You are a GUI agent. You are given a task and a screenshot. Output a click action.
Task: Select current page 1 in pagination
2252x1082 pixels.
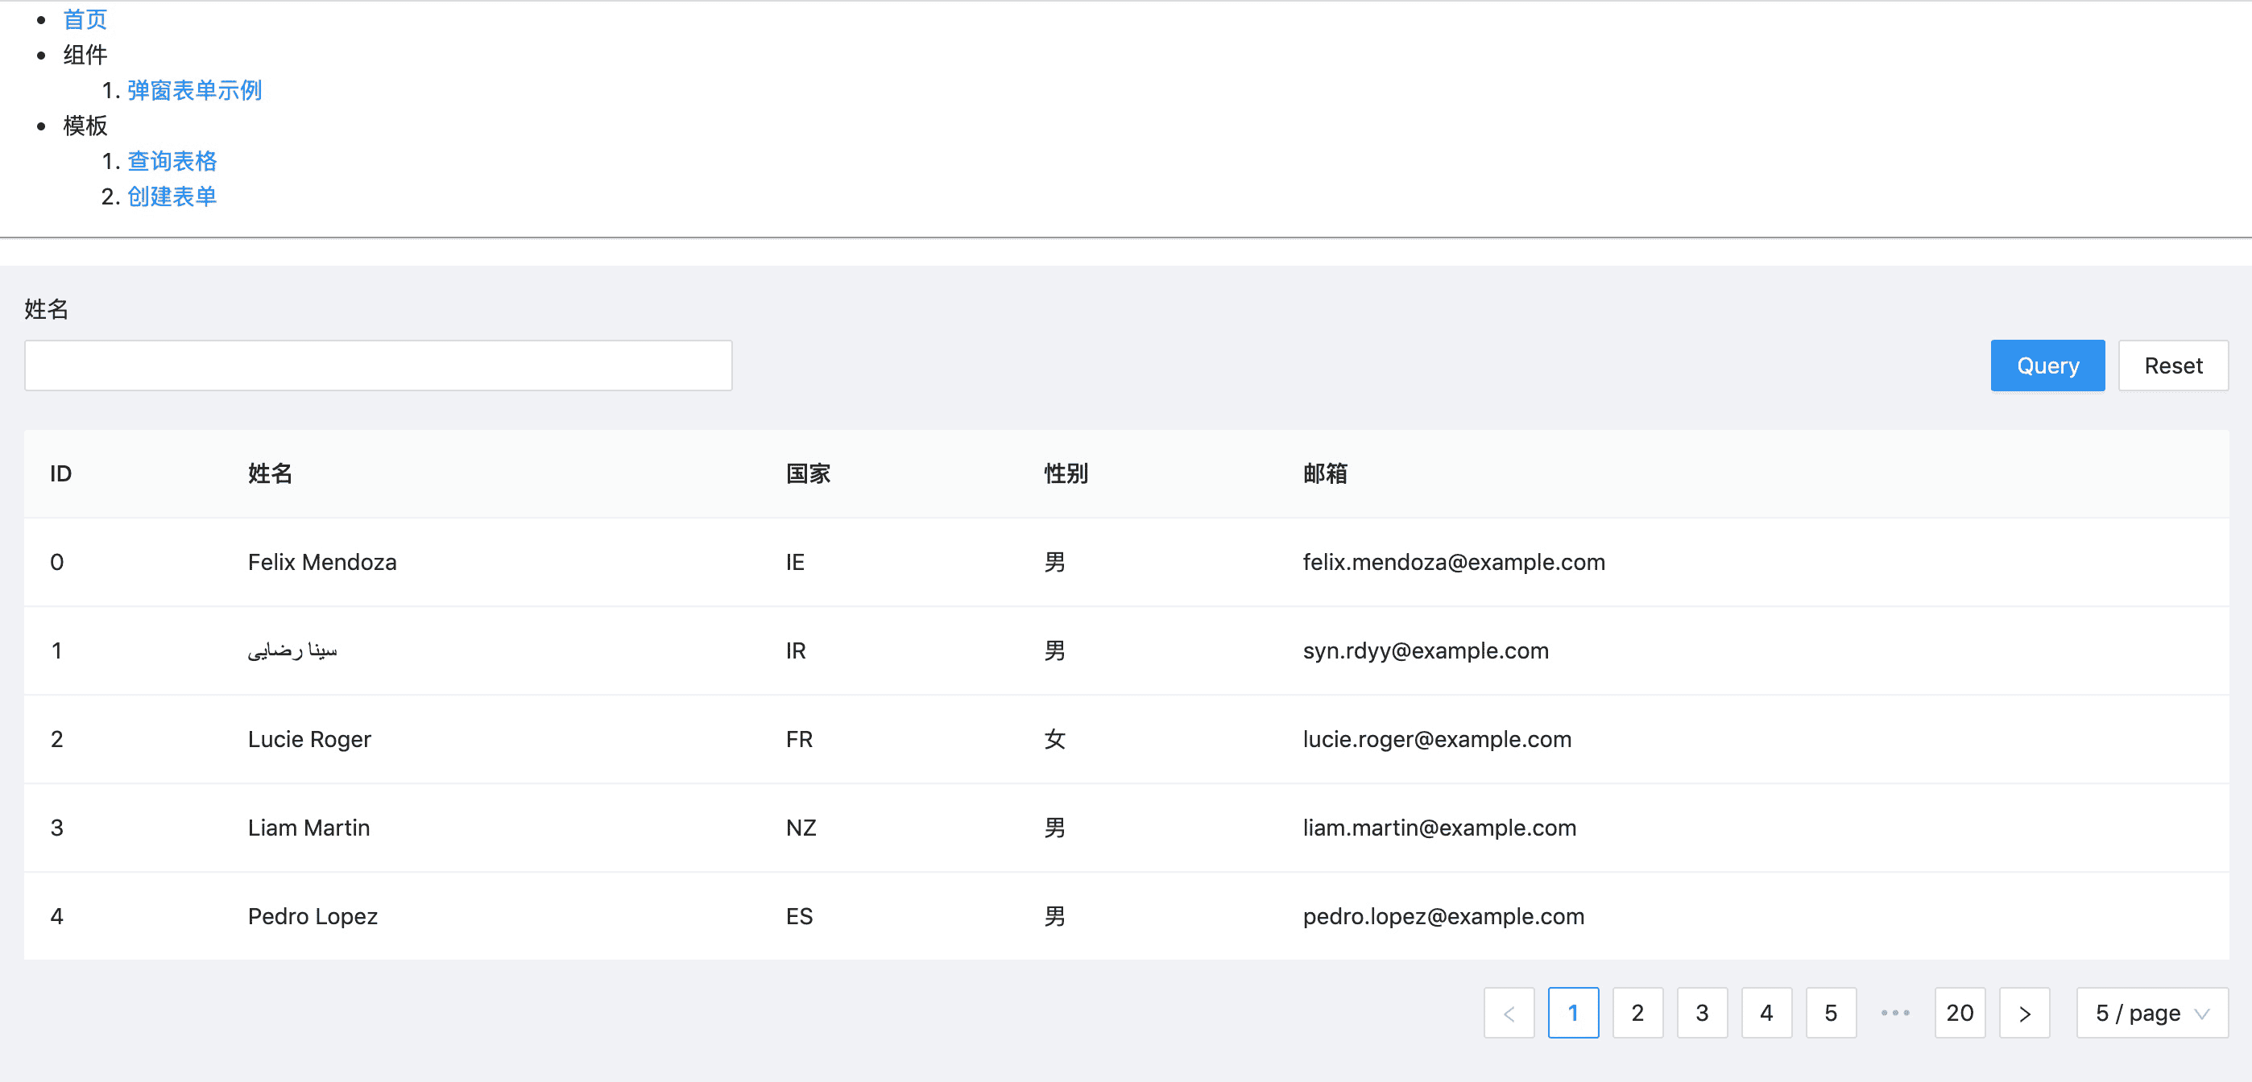1573,1013
